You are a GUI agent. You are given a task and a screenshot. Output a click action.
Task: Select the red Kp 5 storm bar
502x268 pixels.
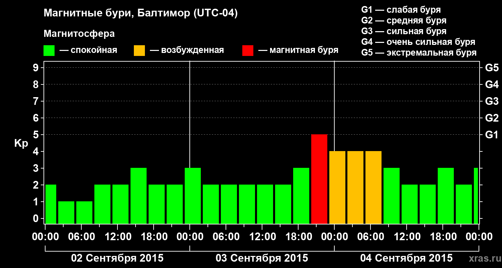[319, 179]
